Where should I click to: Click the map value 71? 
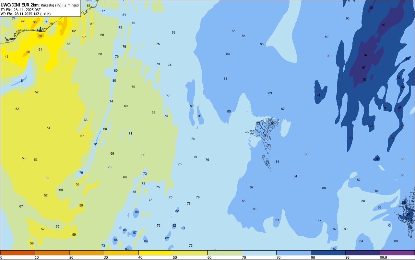click(x=130, y=134)
